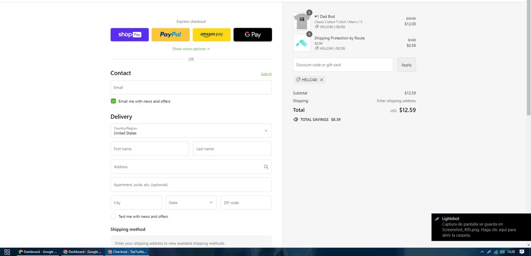Open the Lightshot screenshot saved notification
Image resolution: width=531 pixels, height=256 pixels.
click(481, 227)
